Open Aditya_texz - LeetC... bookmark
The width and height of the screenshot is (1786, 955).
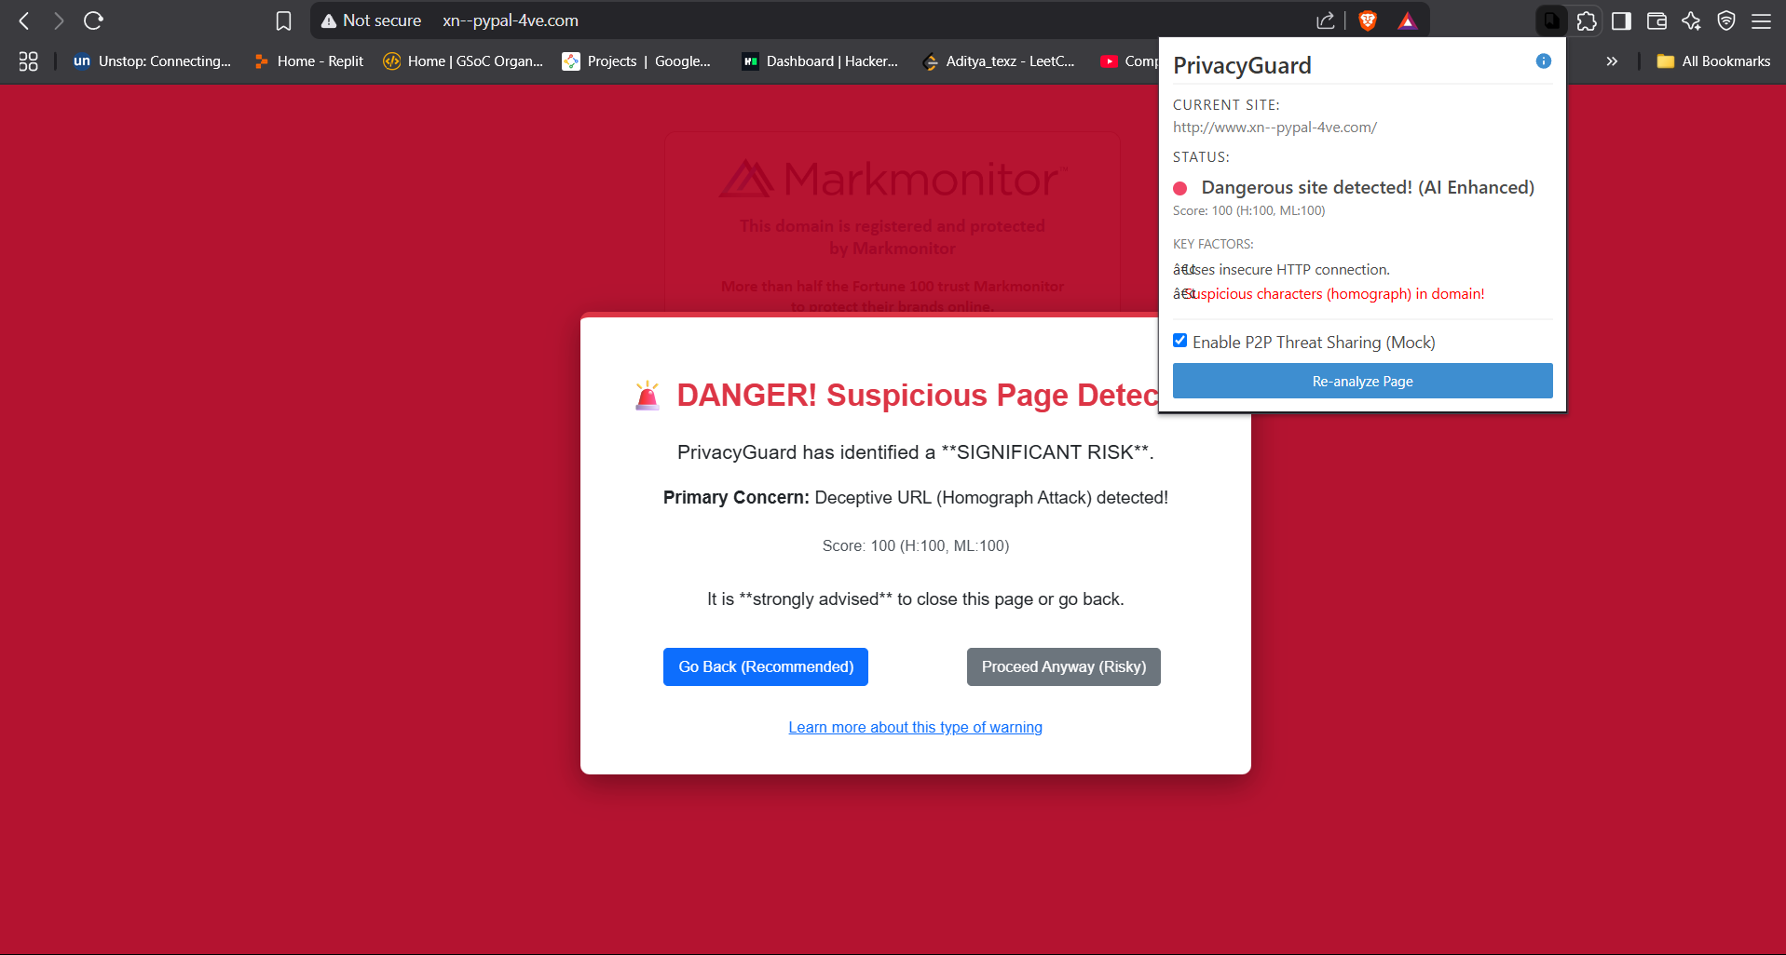[x=998, y=61]
